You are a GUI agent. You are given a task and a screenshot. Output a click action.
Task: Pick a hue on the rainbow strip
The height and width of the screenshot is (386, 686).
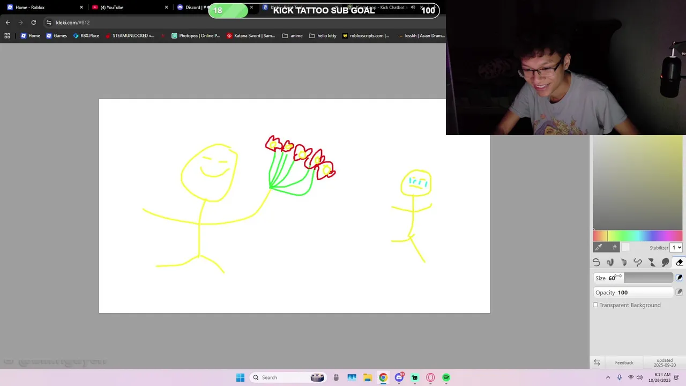pos(638,236)
